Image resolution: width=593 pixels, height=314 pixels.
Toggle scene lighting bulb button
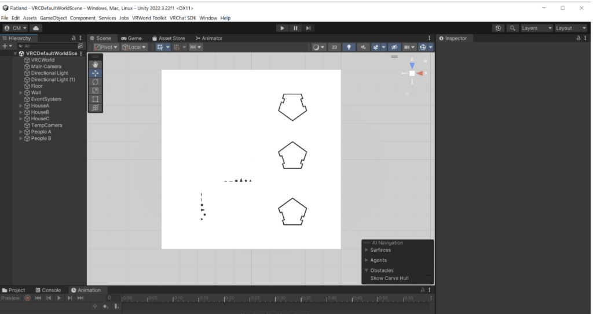(x=349, y=47)
